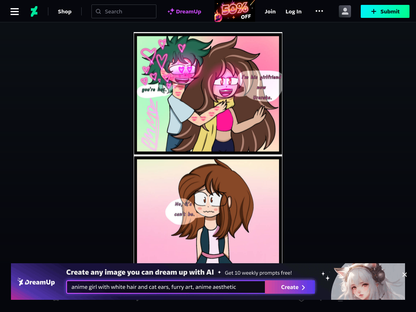This screenshot has height=312, width=416.
Task: Open the hamburger navigation menu
Action: click(x=15, y=11)
